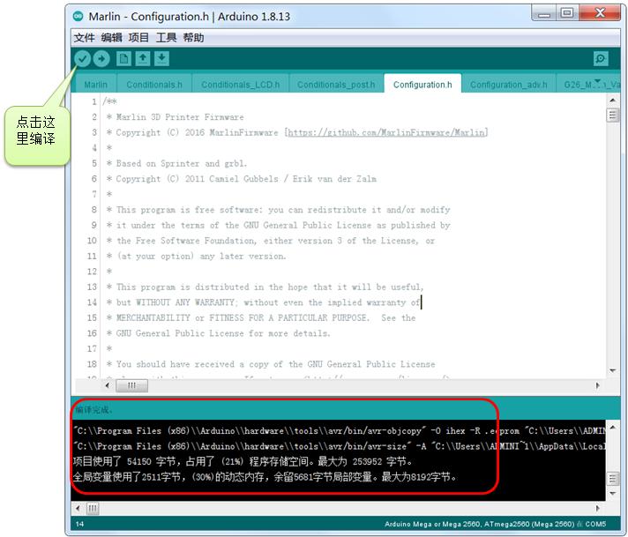Click the console scroll right arrow
The width and height of the screenshot is (628, 537).
[x=597, y=509]
